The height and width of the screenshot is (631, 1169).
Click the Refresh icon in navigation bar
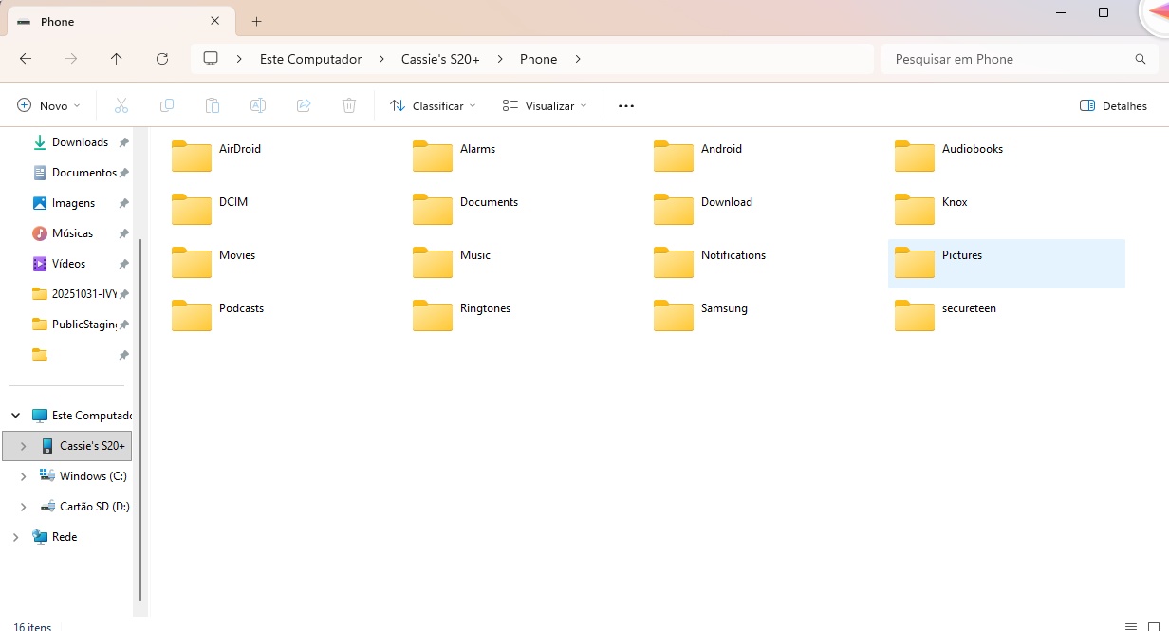point(162,59)
